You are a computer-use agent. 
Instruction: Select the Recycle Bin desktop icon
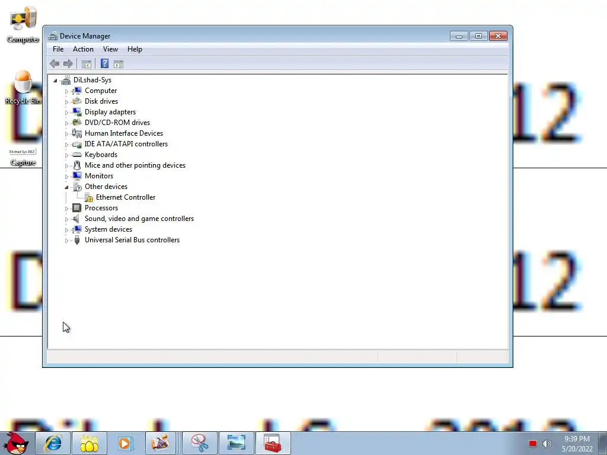pos(23,88)
